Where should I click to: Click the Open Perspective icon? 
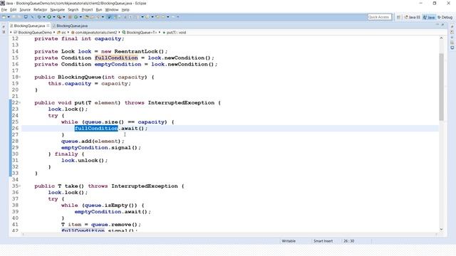399,17
